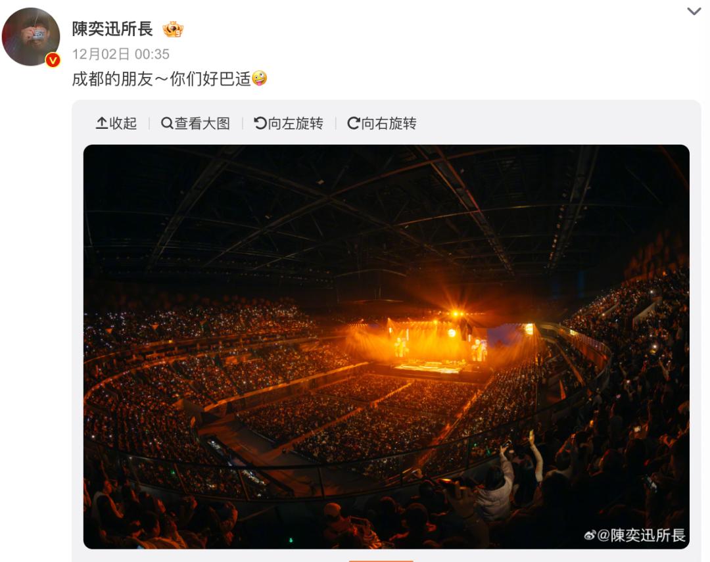Click the counter-clockwise rotate arrow icon

pos(260,123)
